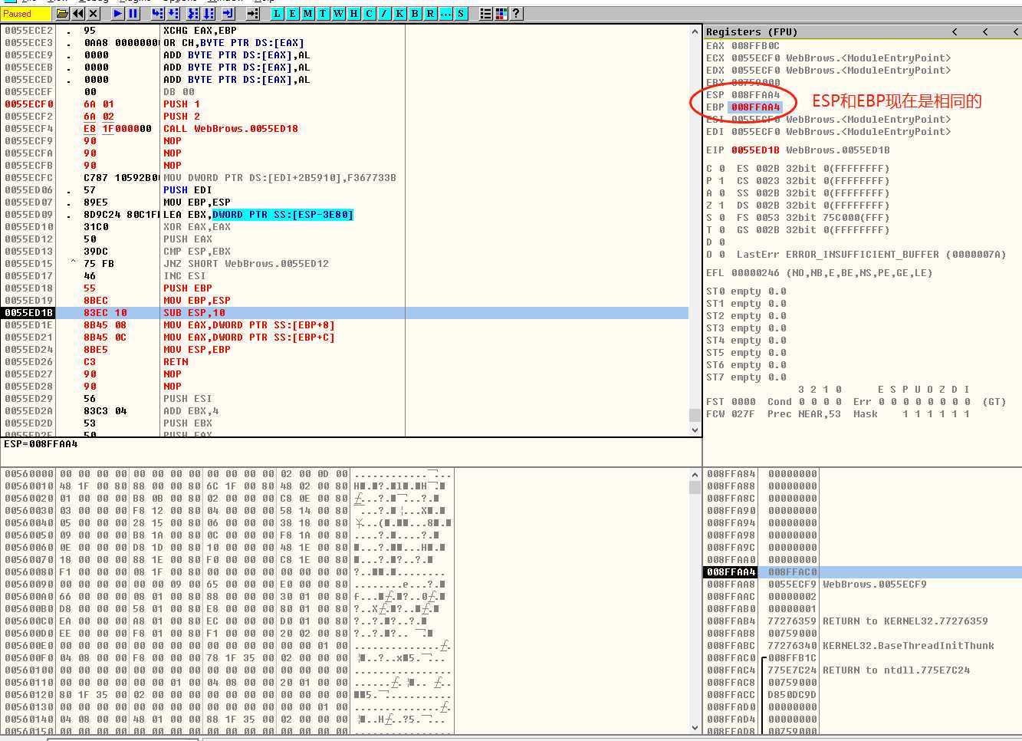Open the Memory map with the M button
1022x741 pixels.
(x=307, y=14)
